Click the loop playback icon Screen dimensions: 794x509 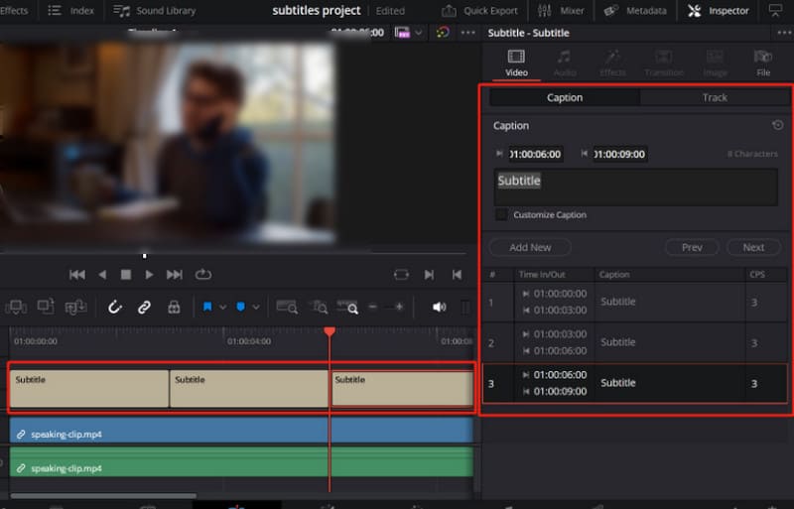[x=203, y=275]
